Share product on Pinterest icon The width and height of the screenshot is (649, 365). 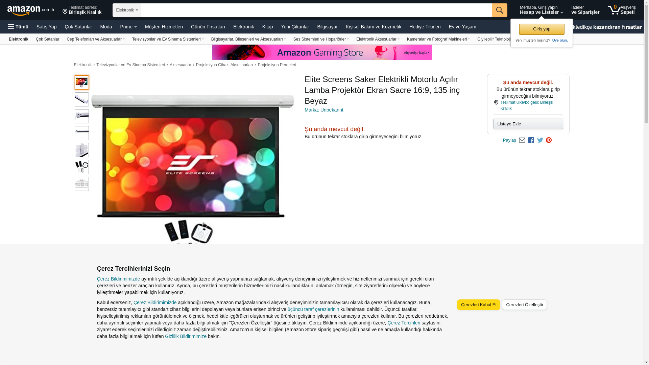click(x=549, y=140)
